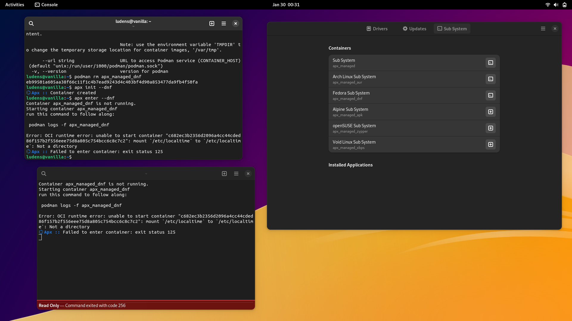This screenshot has width=572, height=321.
Task: Select the Sub System tab
Action: (452, 29)
